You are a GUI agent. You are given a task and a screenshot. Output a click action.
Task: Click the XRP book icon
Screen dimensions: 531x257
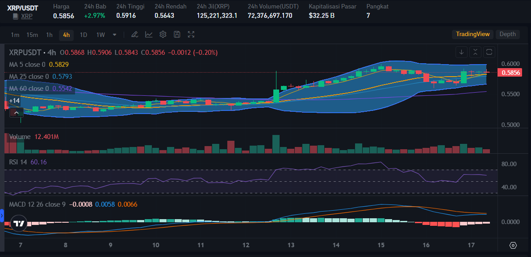(16, 16)
